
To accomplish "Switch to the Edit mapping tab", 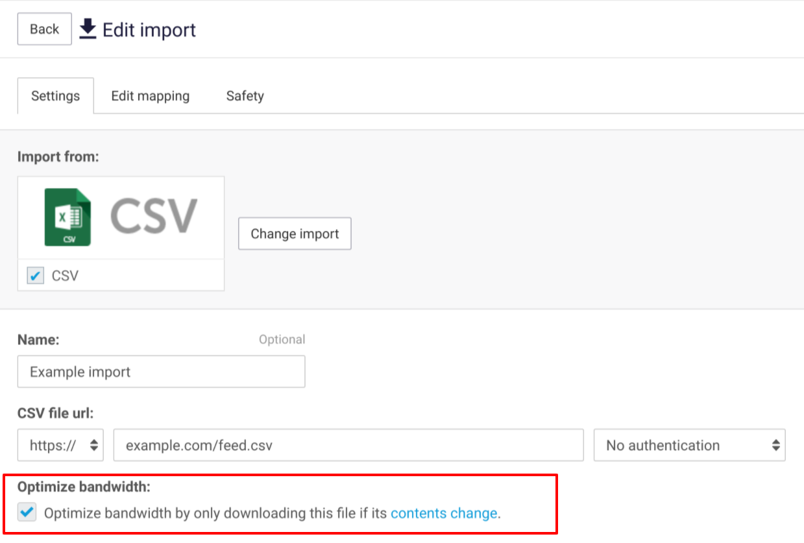I will (x=151, y=96).
